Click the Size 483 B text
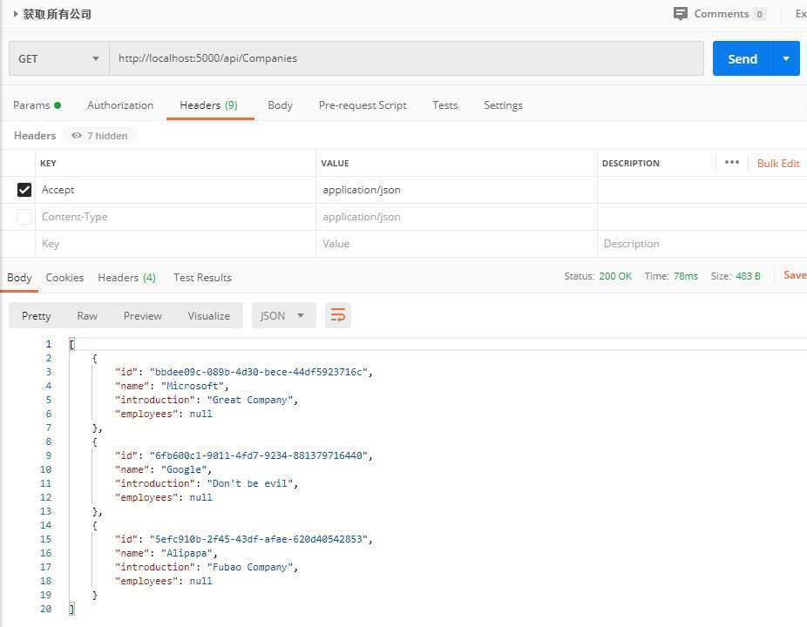The height and width of the screenshot is (627, 807). (736, 276)
